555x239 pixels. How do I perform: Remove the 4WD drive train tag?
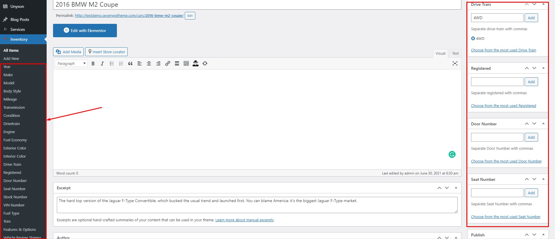pos(473,38)
